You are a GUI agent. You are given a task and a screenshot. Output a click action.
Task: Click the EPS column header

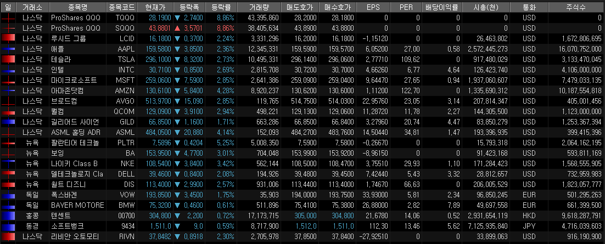coord(373,7)
